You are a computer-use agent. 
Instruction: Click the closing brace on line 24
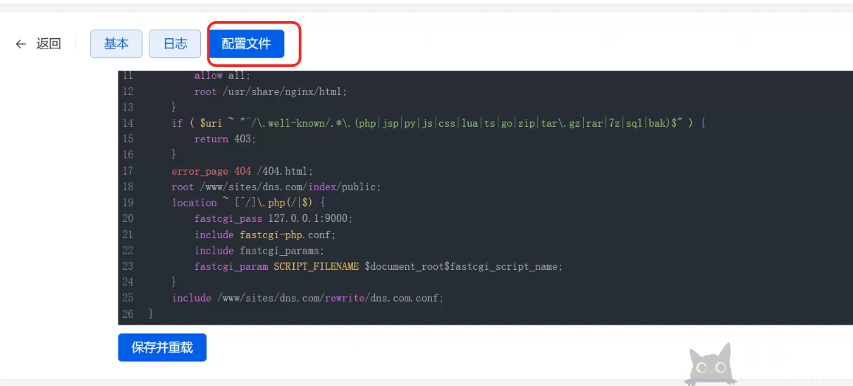[x=174, y=282]
